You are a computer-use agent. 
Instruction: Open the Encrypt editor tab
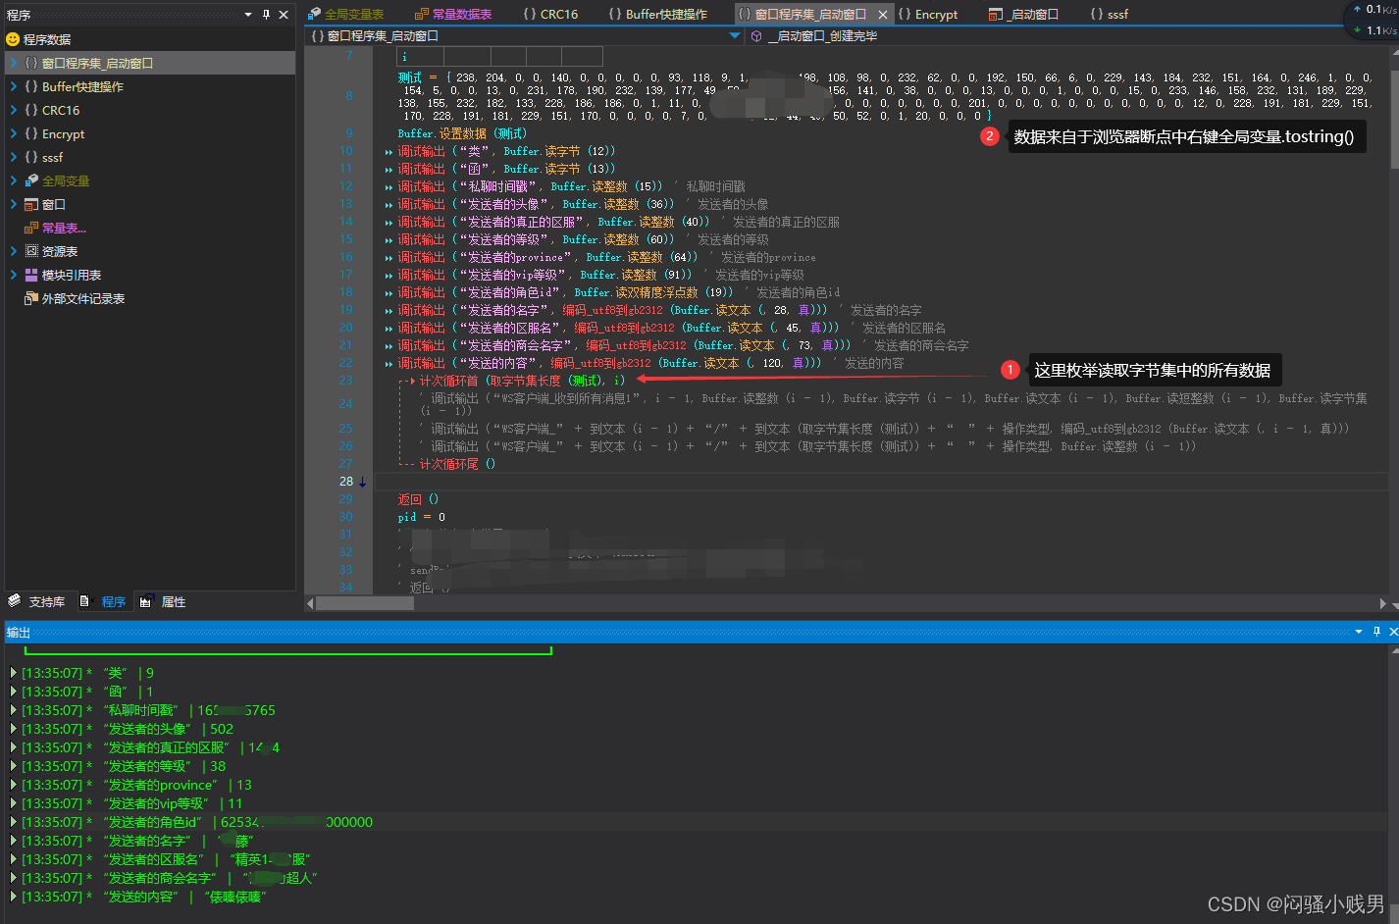tap(928, 14)
